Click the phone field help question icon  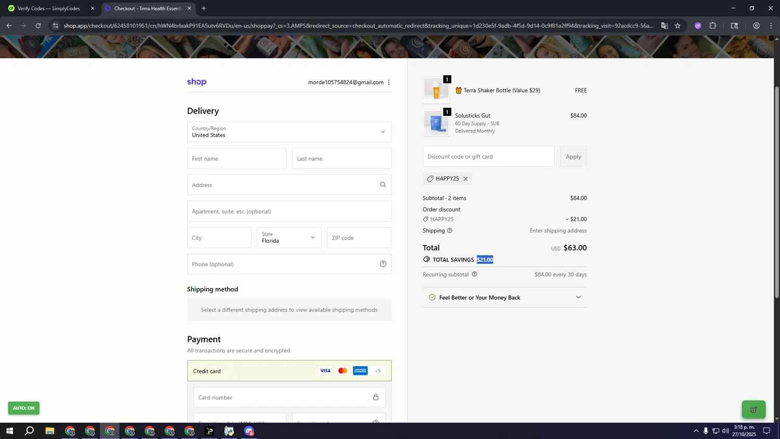[383, 264]
